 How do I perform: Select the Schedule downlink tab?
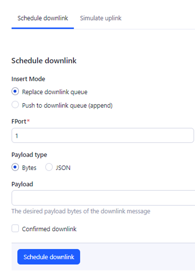pyautogui.click(x=43, y=18)
